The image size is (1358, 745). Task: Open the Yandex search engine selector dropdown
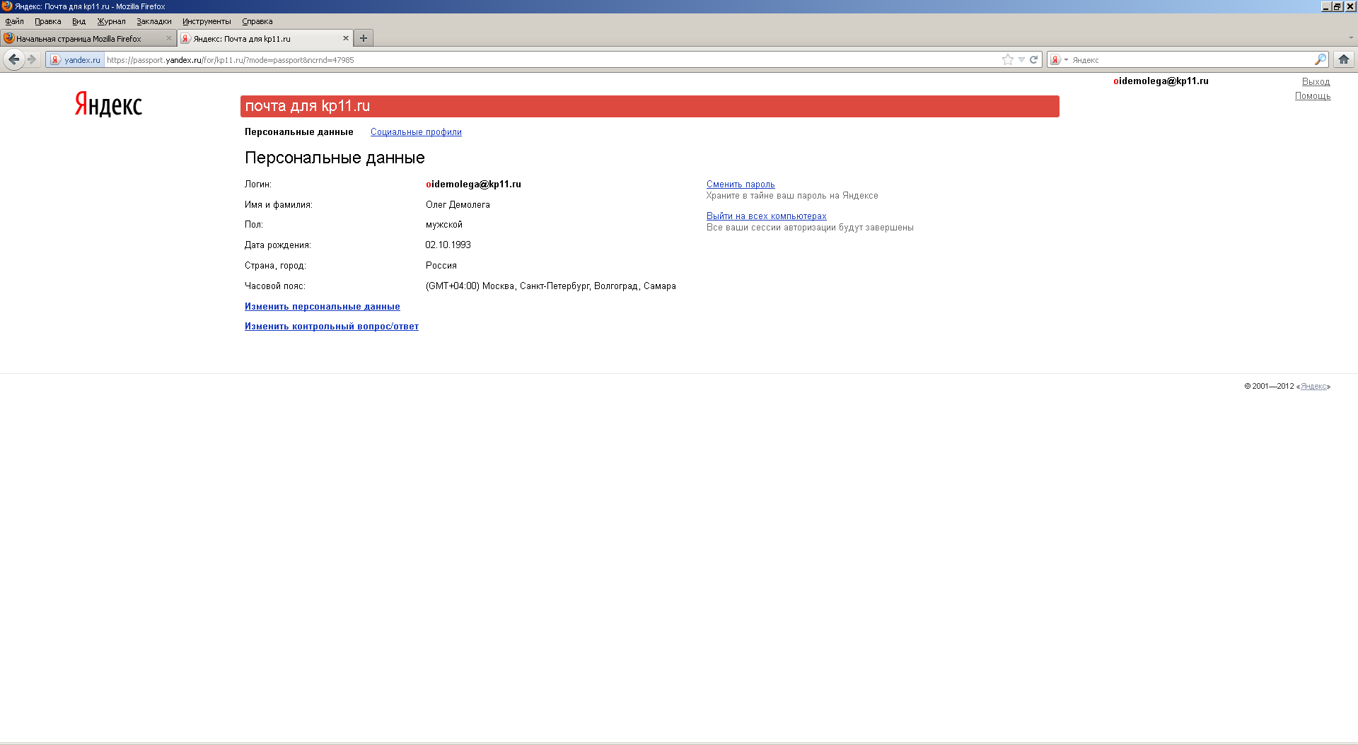pyautogui.click(x=1059, y=60)
